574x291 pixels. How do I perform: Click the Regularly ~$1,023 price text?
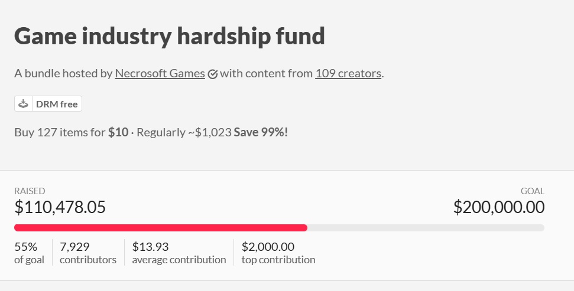pos(184,132)
